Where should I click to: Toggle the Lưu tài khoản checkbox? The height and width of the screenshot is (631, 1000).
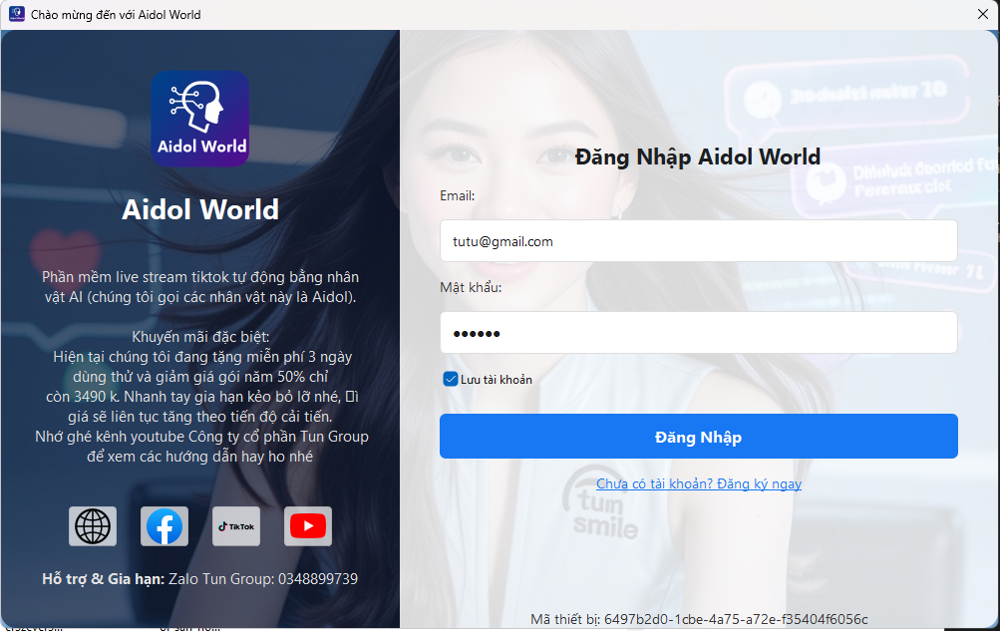click(x=451, y=379)
